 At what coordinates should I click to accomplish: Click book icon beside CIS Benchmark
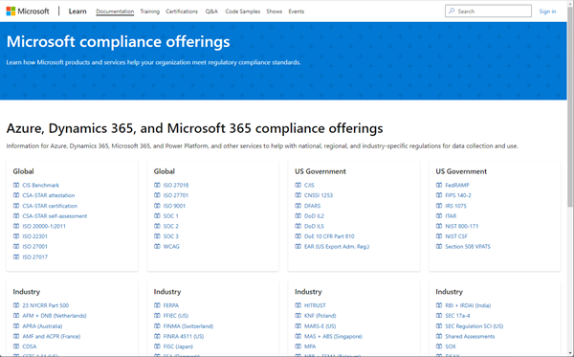coord(16,185)
